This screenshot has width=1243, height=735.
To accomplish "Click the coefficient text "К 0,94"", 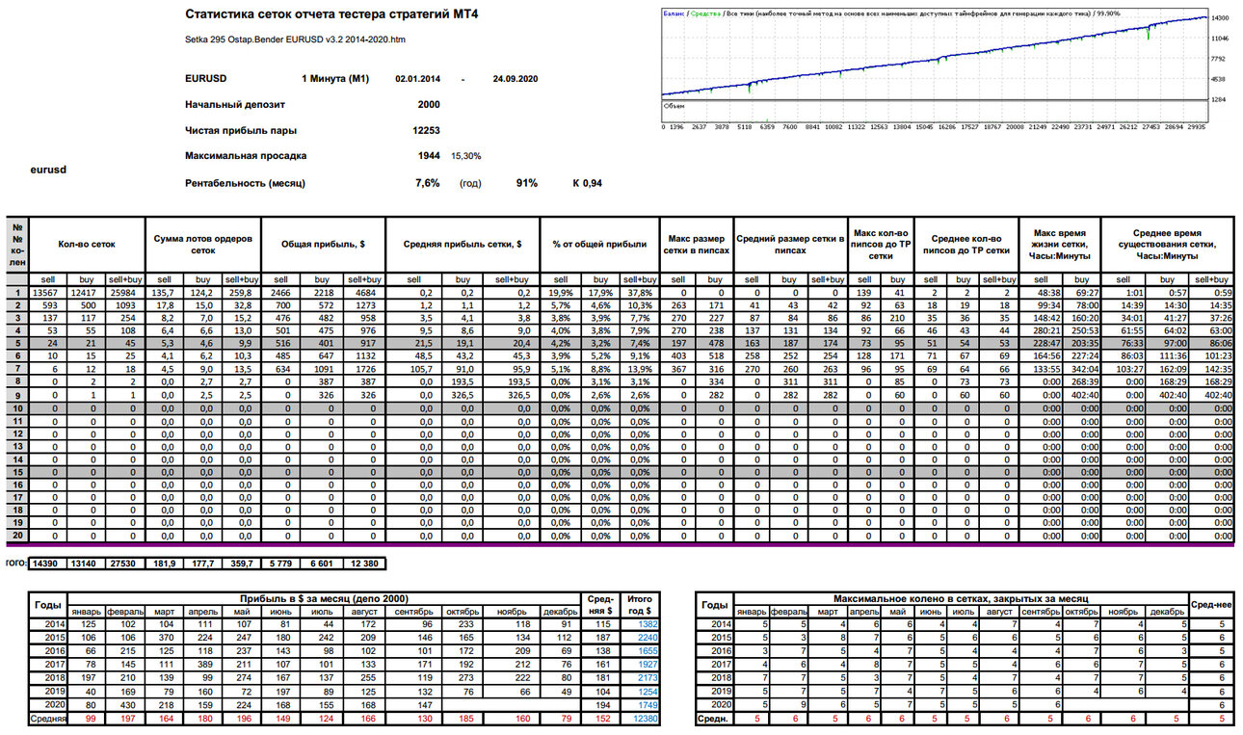I will 586,182.
